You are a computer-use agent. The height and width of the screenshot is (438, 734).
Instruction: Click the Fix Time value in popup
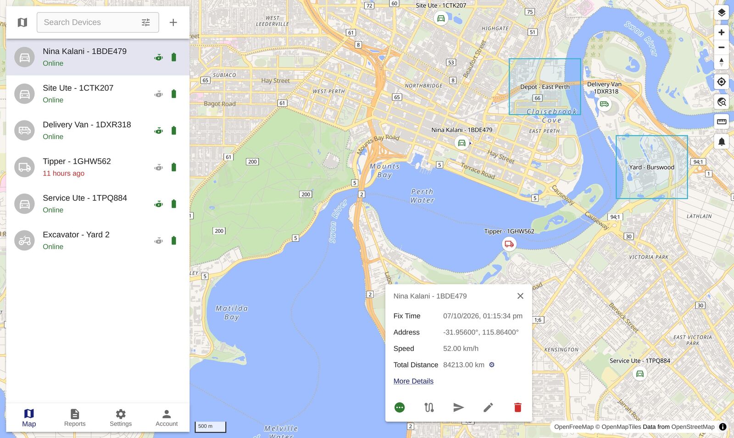pyautogui.click(x=483, y=316)
